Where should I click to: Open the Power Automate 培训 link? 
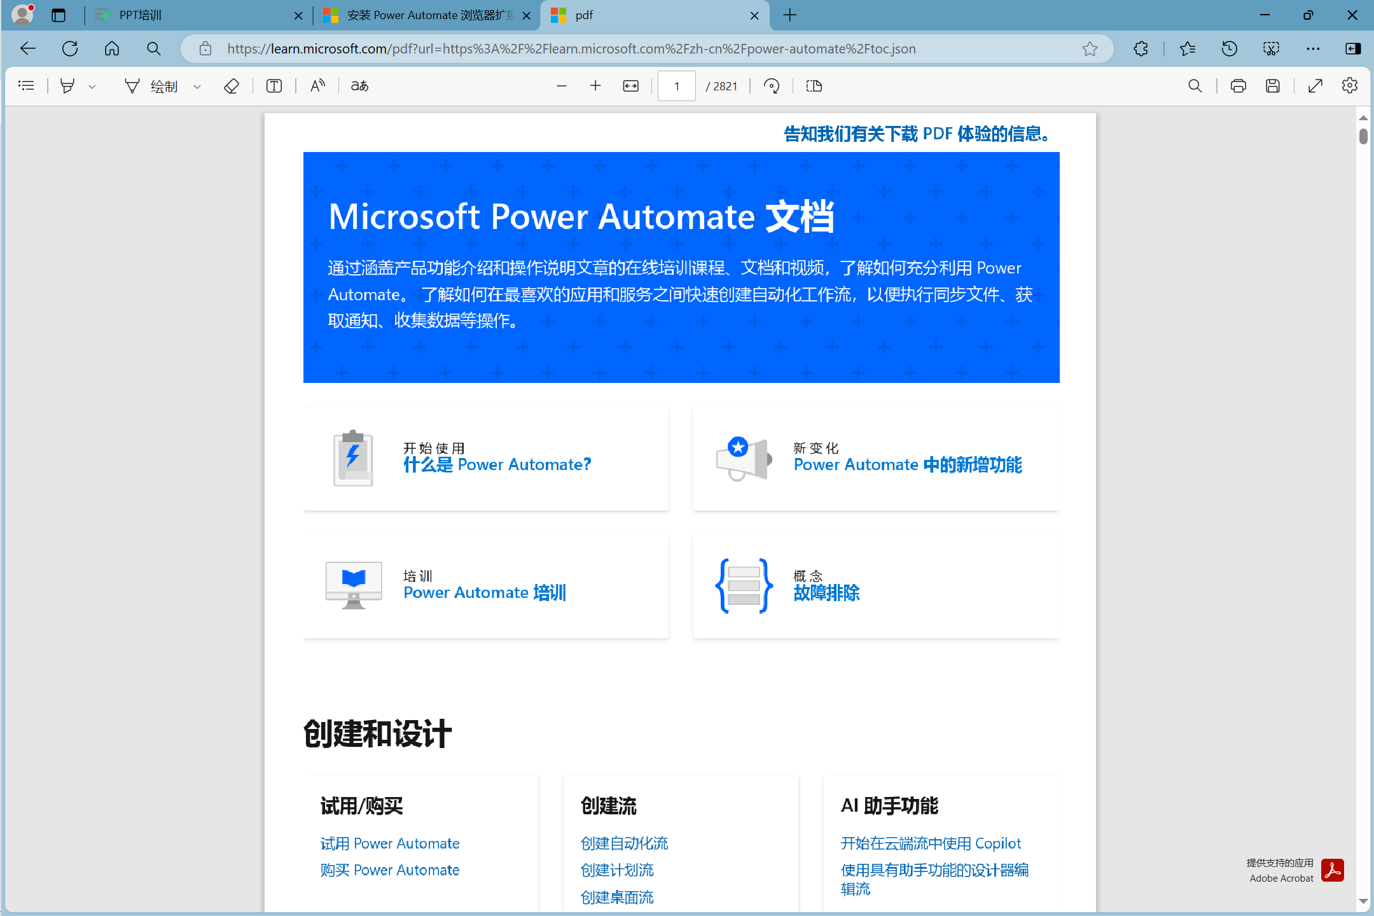coord(485,593)
